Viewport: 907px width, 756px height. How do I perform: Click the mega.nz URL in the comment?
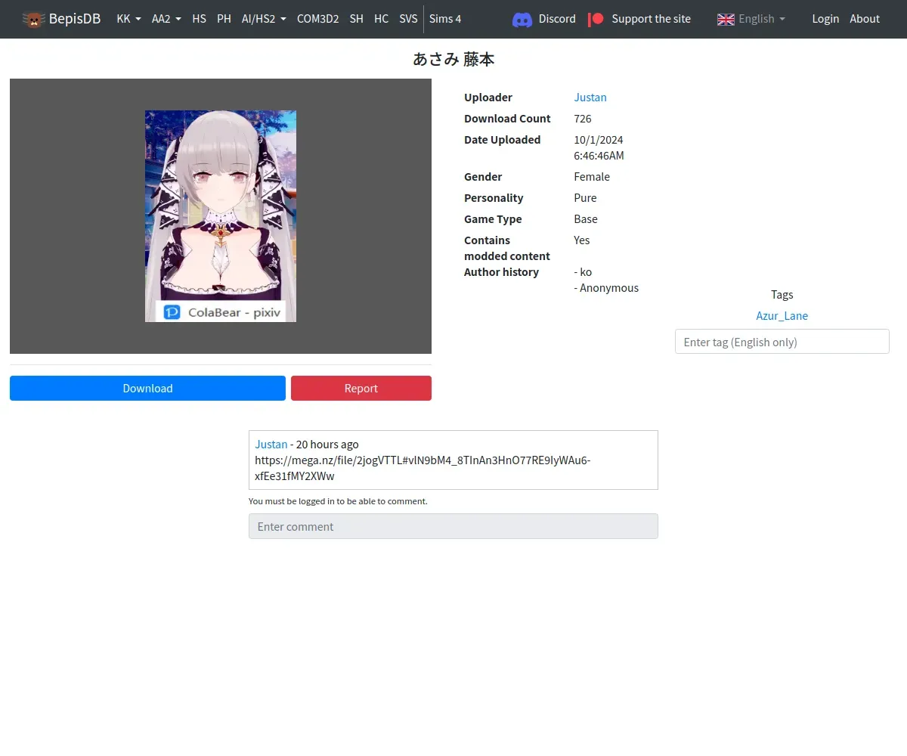[x=423, y=468]
